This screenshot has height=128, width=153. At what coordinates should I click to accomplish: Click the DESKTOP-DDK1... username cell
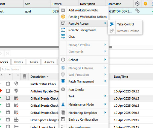coord(120,11)
